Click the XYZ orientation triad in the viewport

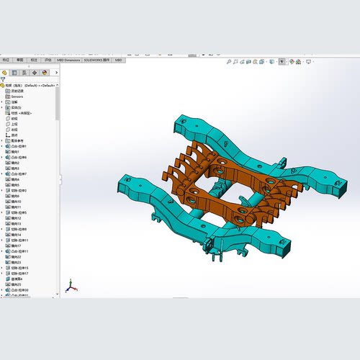click(71, 286)
